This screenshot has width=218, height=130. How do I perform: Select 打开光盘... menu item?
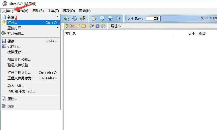click(x=15, y=33)
